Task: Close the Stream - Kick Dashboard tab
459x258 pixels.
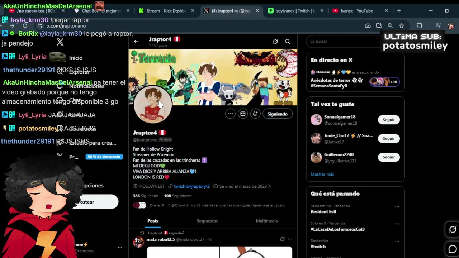Action: click(x=193, y=11)
